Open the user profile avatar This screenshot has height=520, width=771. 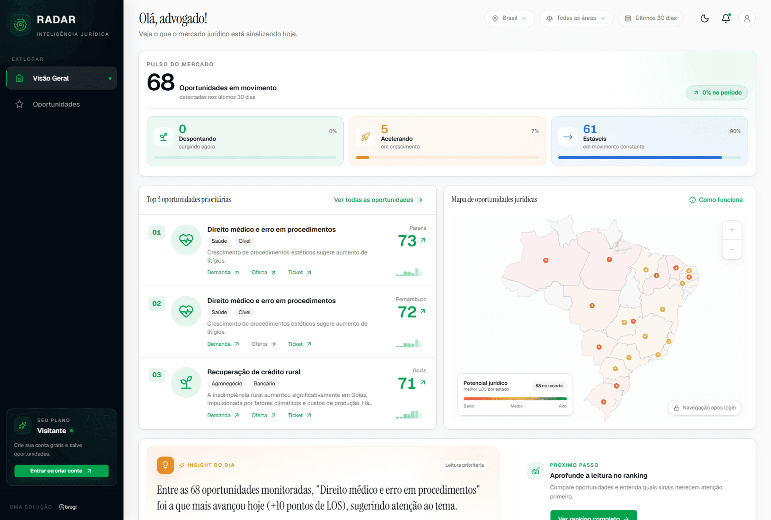click(x=747, y=18)
